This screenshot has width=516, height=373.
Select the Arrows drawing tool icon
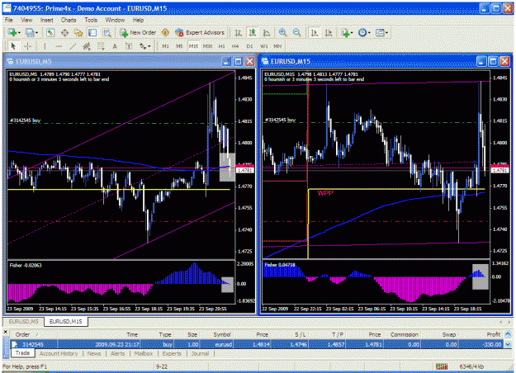pyautogui.click(x=143, y=46)
